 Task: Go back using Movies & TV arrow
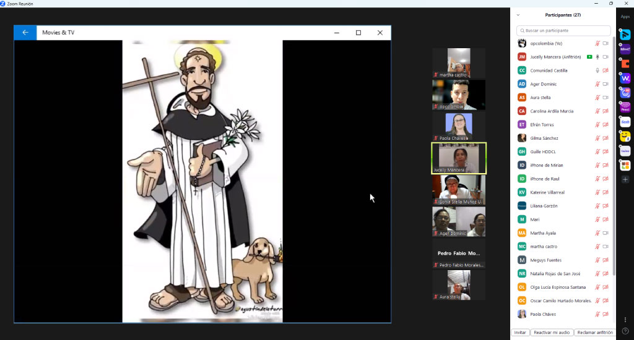[x=25, y=33]
